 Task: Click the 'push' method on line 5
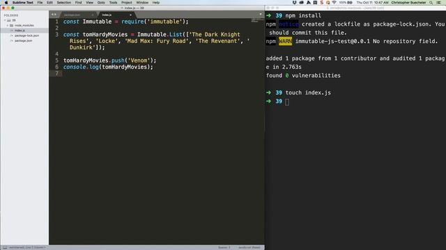[118, 60]
